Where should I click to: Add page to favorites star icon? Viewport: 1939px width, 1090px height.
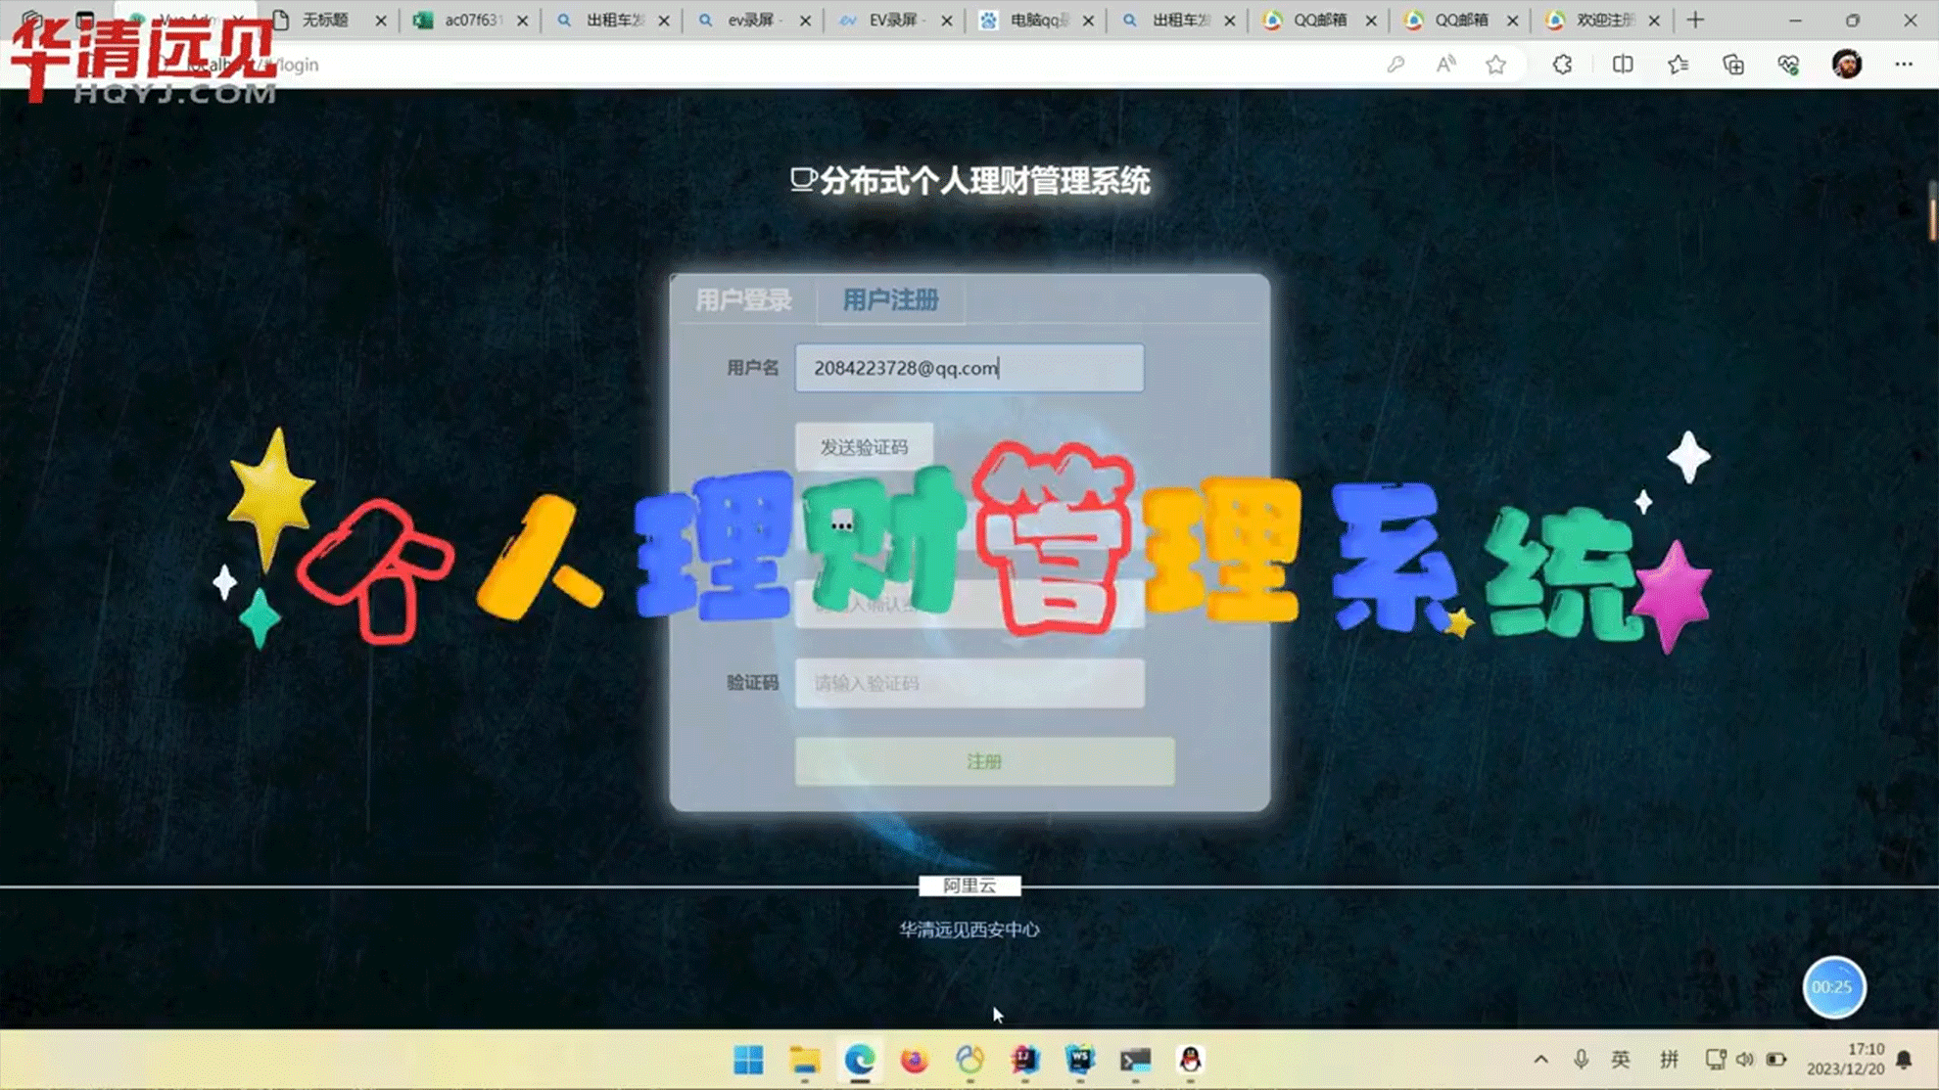(x=1495, y=65)
